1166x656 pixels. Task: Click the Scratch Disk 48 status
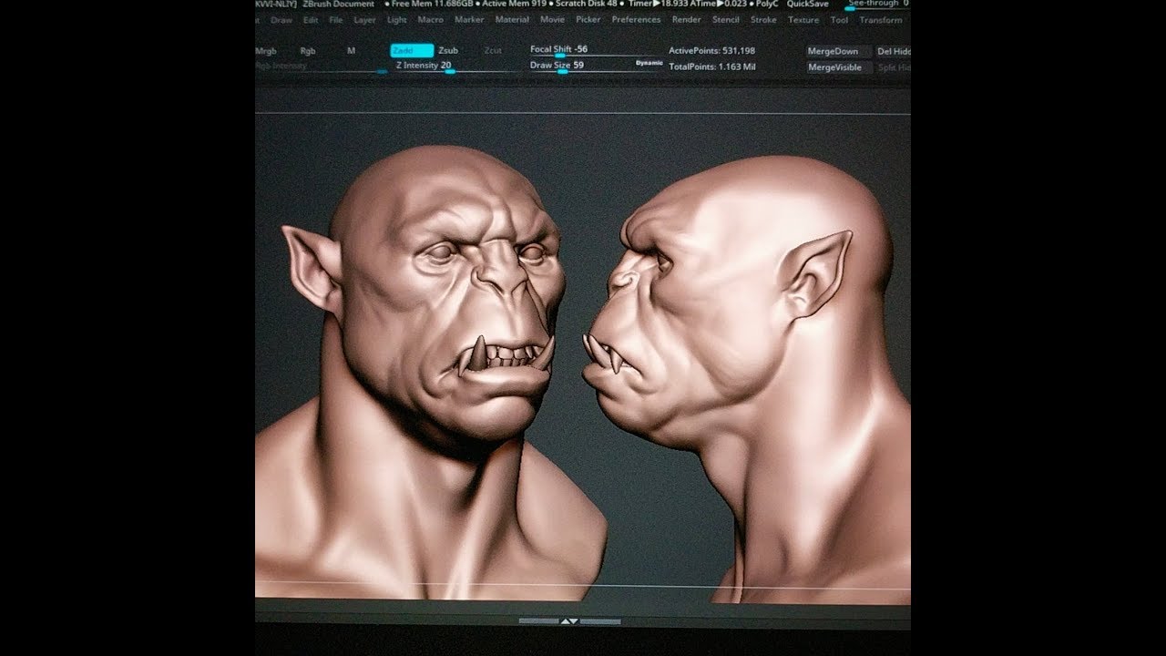586,5
